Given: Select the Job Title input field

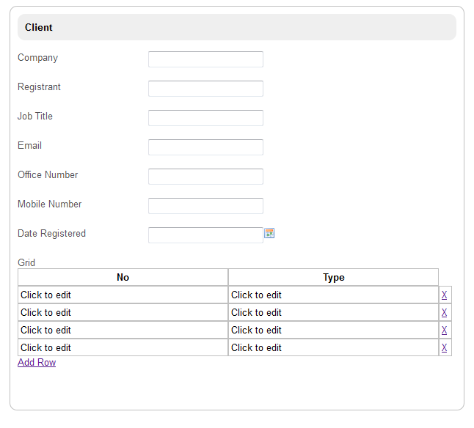Looking at the screenshot, I should point(205,118).
